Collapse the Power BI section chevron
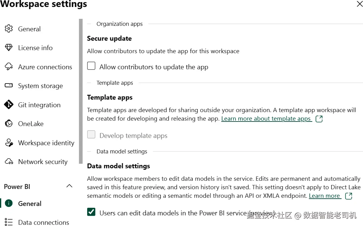Image resolution: width=363 pixels, height=226 pixels. coord(69,186)
